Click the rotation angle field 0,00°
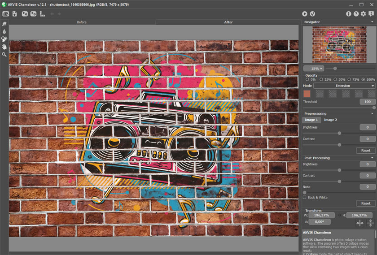Viewport: 377px width, 255px height. coord(320,222)
